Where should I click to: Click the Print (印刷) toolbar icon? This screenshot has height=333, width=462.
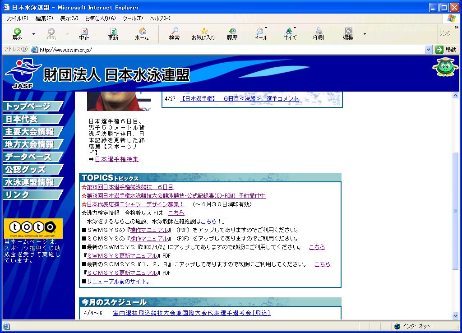319,34
